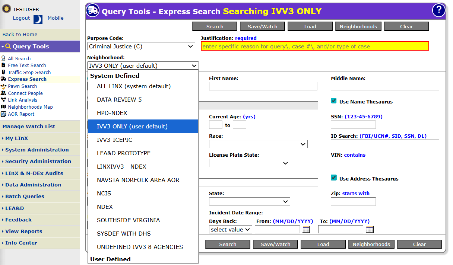The width and height of the screenshot is (453, 265).
Task: Toggle the night mode moon icon
Action: [38, 19]
